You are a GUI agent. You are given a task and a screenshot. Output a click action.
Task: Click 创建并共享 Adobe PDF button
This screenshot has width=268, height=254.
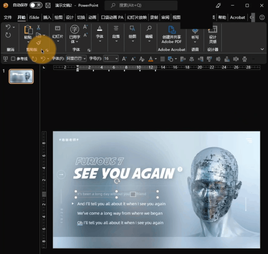(x=172, y=34)
